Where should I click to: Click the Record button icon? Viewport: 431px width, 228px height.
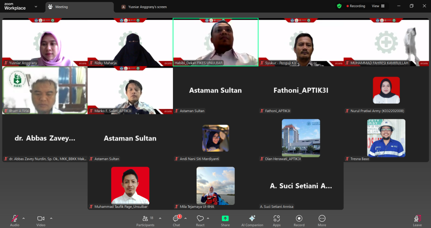coord(299,219)
